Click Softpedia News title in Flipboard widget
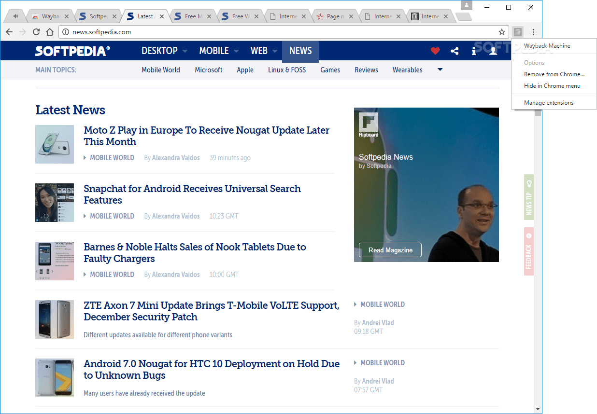Viewport: 597px width, 414px height. [386, 157]
